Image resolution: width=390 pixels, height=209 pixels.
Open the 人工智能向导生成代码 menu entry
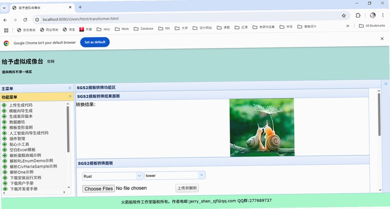(29, 133)
